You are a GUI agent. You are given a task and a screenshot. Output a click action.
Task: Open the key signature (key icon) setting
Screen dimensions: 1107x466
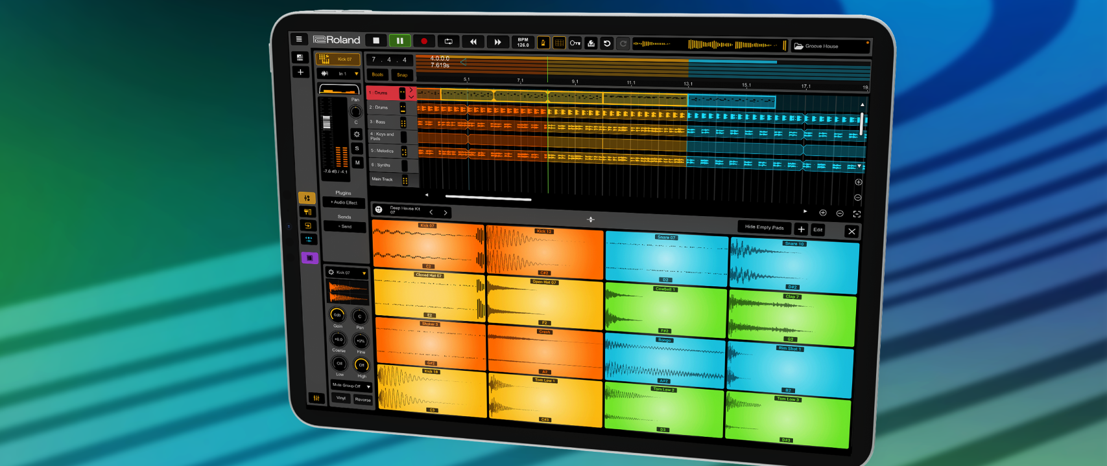pyautogui.click(x=575, y=43)
